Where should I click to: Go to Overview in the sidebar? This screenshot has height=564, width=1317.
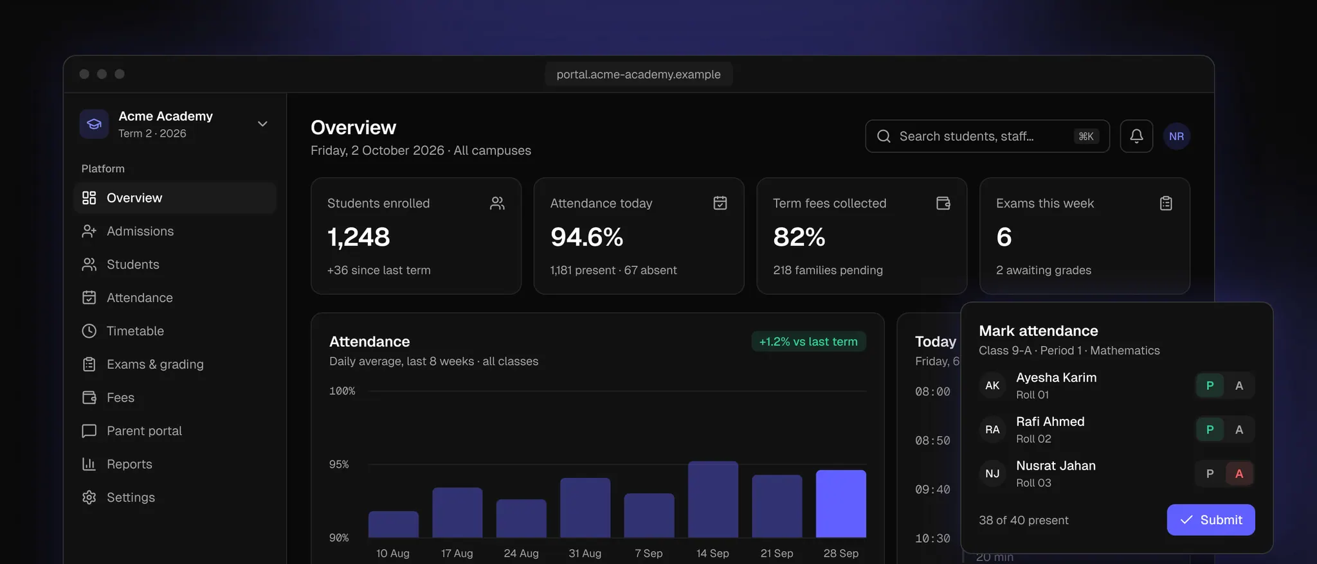click(x=175, y=198)
